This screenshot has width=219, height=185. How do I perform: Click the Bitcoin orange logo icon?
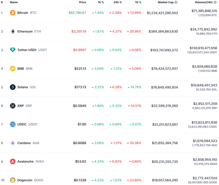(x=12, y=13)
